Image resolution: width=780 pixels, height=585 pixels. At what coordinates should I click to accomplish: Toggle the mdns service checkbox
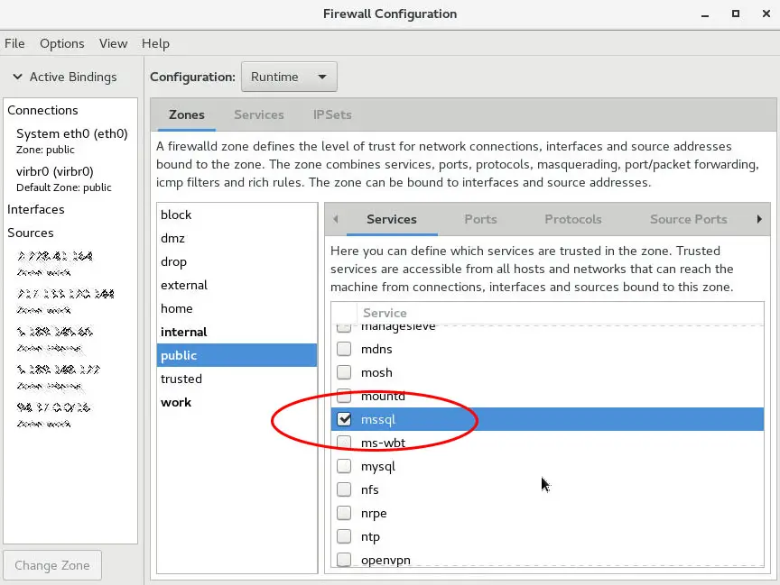tap(344, 349)
